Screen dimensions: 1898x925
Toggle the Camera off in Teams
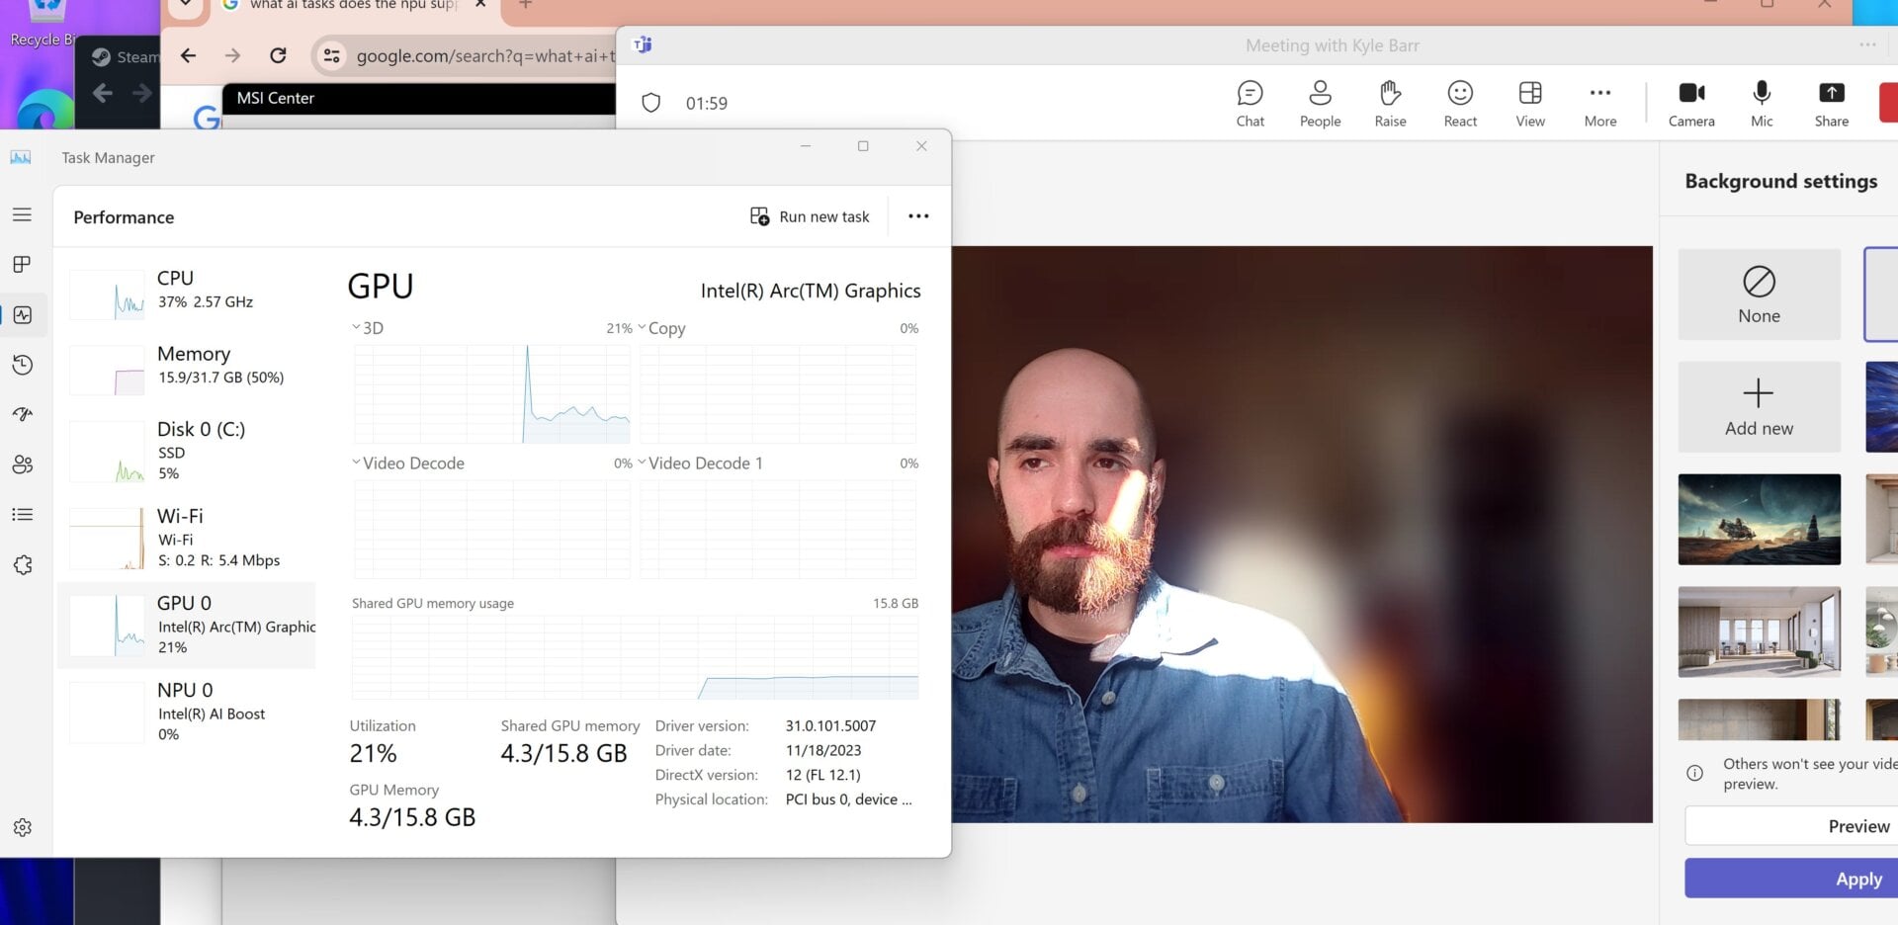point(1691,104)
